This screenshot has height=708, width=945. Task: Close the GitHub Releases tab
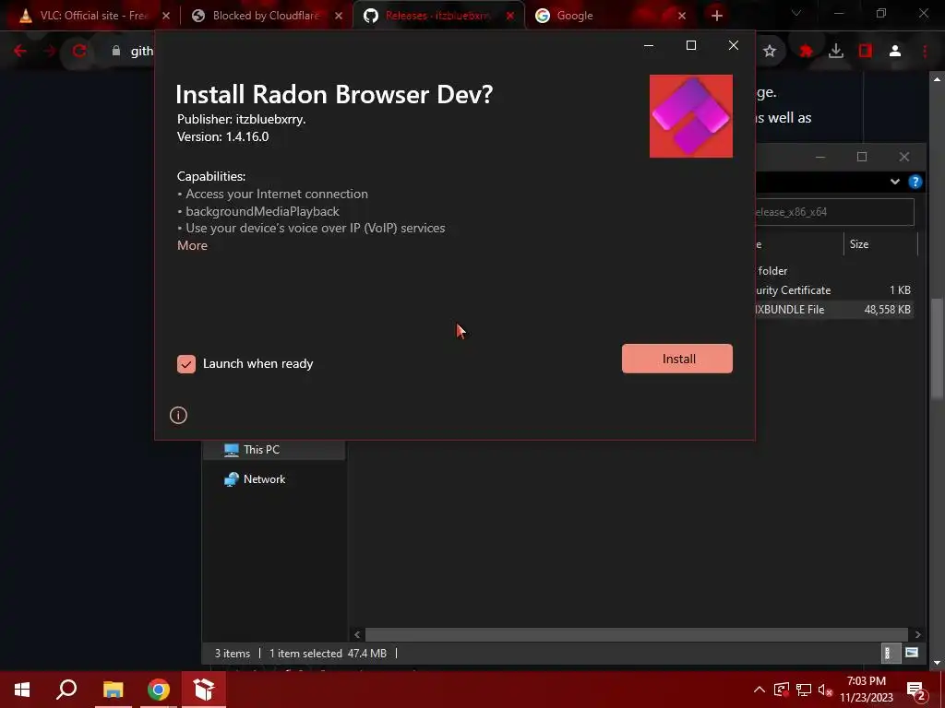(510, 16)
